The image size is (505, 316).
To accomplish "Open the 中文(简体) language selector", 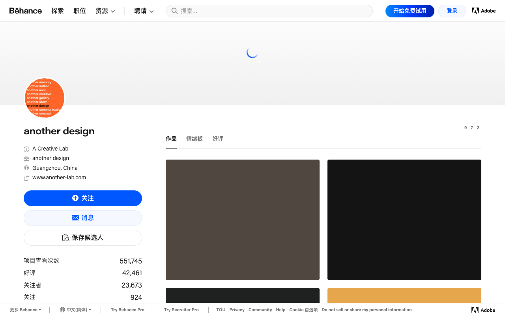I will click(x=75, y=310).
